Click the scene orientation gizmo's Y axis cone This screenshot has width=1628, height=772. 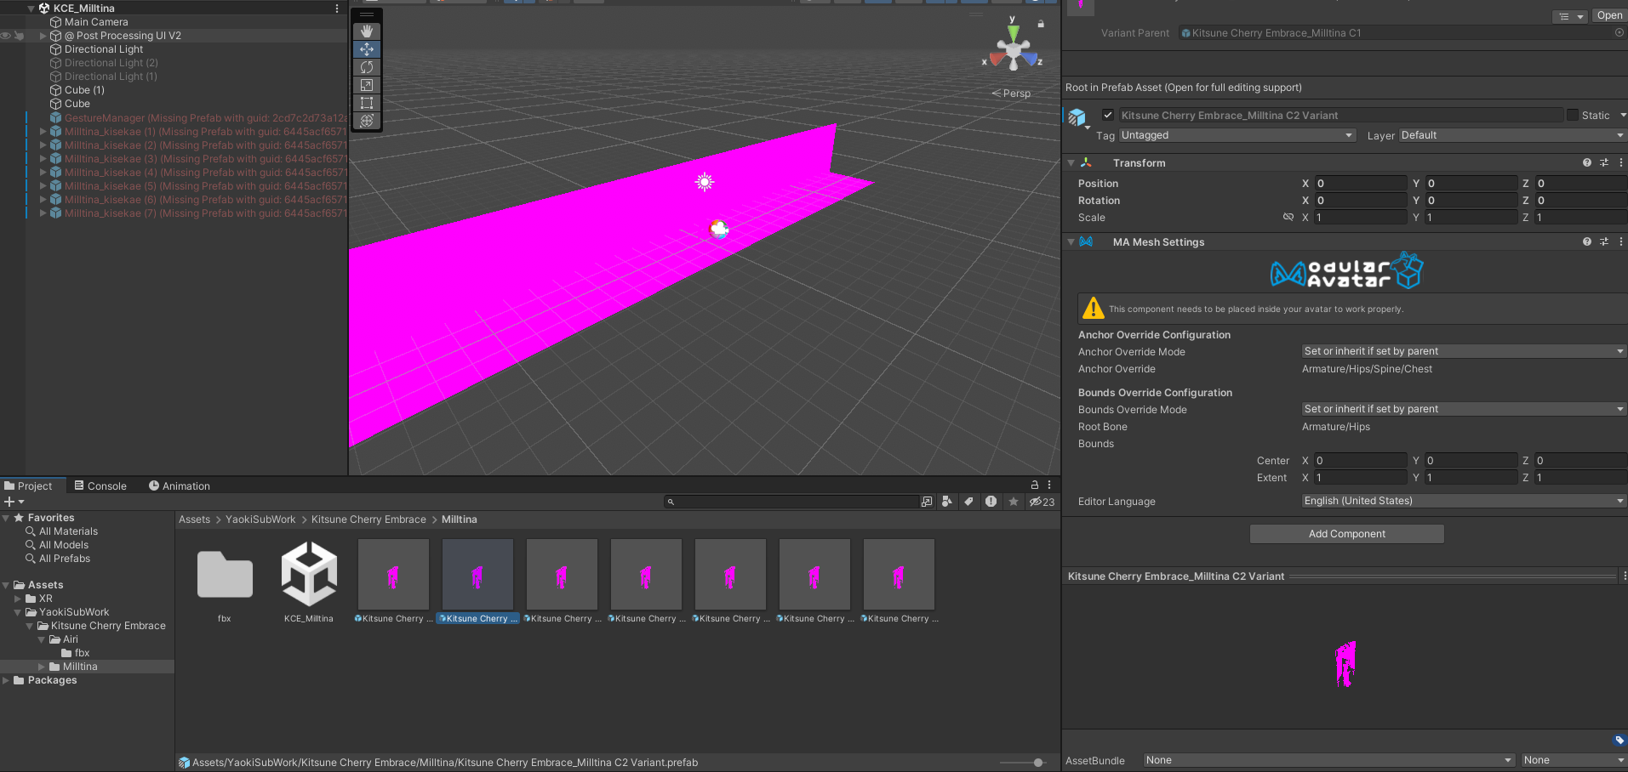click(x=1013, y=32)
